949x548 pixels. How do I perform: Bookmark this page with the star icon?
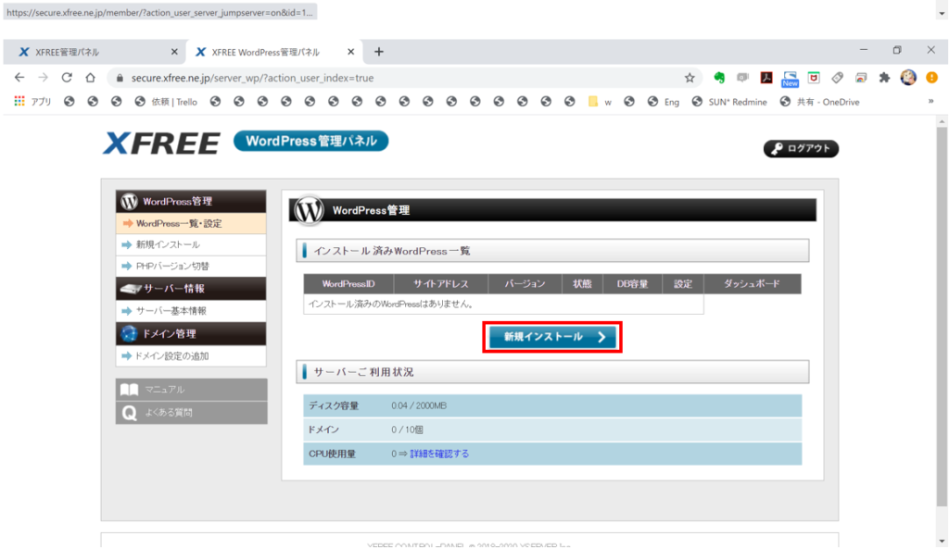pyautogui.click(x=690, y=79)
